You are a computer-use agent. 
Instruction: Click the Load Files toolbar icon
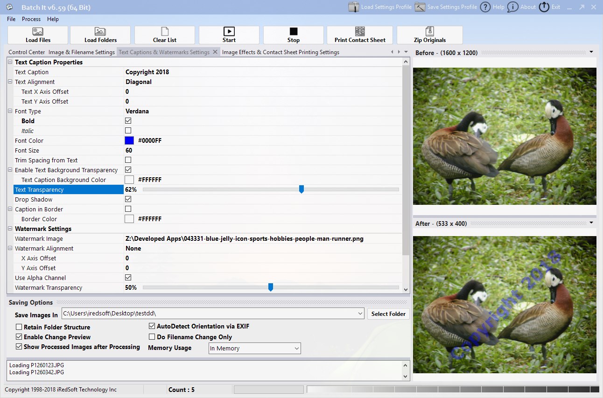[x=38, y=35]
